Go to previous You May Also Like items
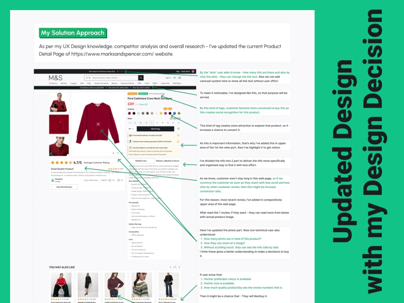 click(x=170, y=267)
